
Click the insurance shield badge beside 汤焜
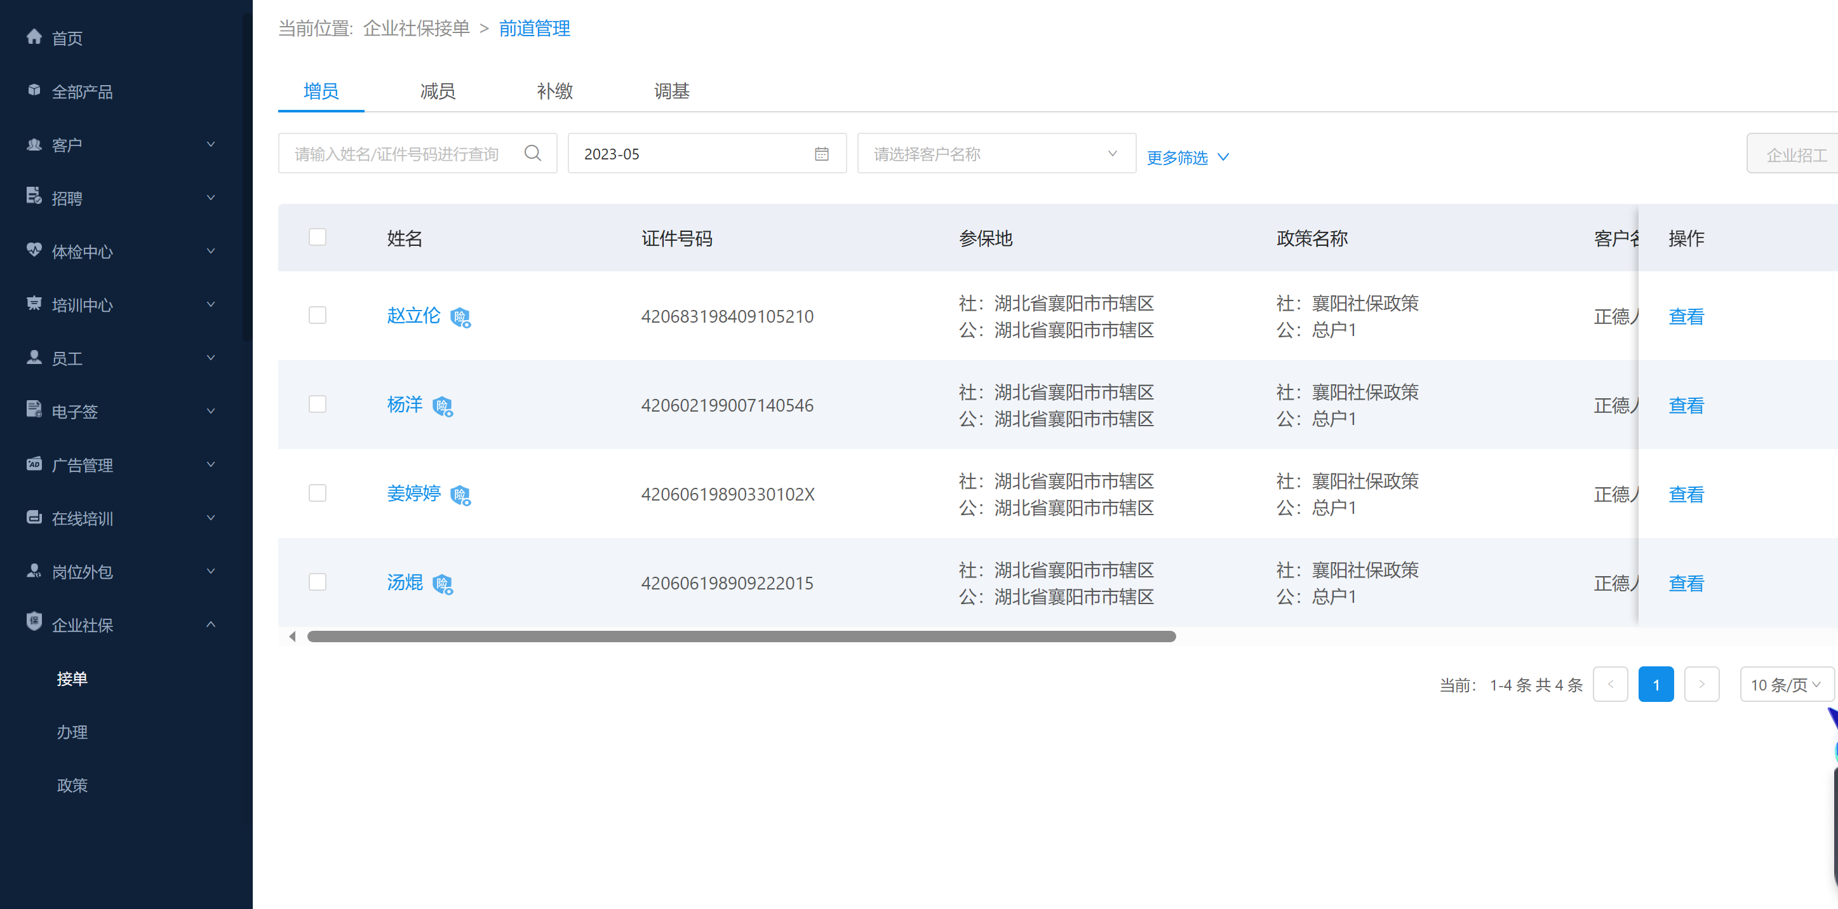(443, 584)
